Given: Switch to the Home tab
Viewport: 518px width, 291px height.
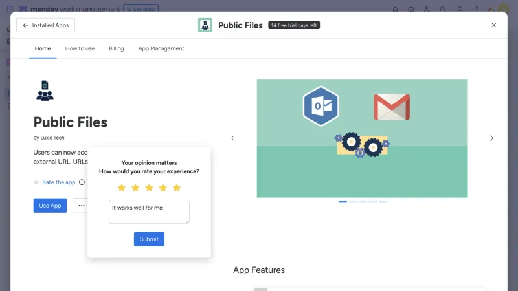Looking at the screenshot, I should click(x=43, y=48).
